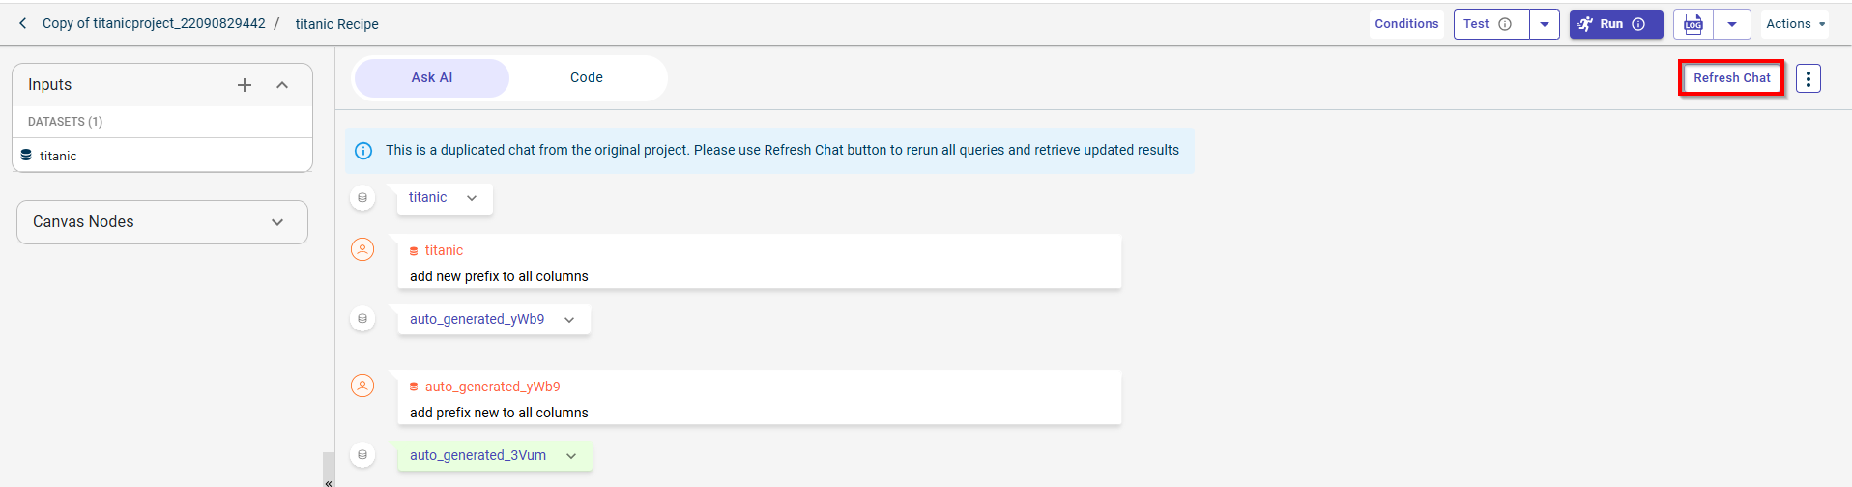Switch to the Code tab

(x=586, y=77)
